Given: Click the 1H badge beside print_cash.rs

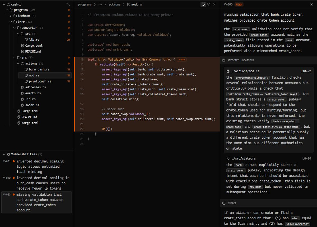Looking at the screenshot, I should pos(68,81).
